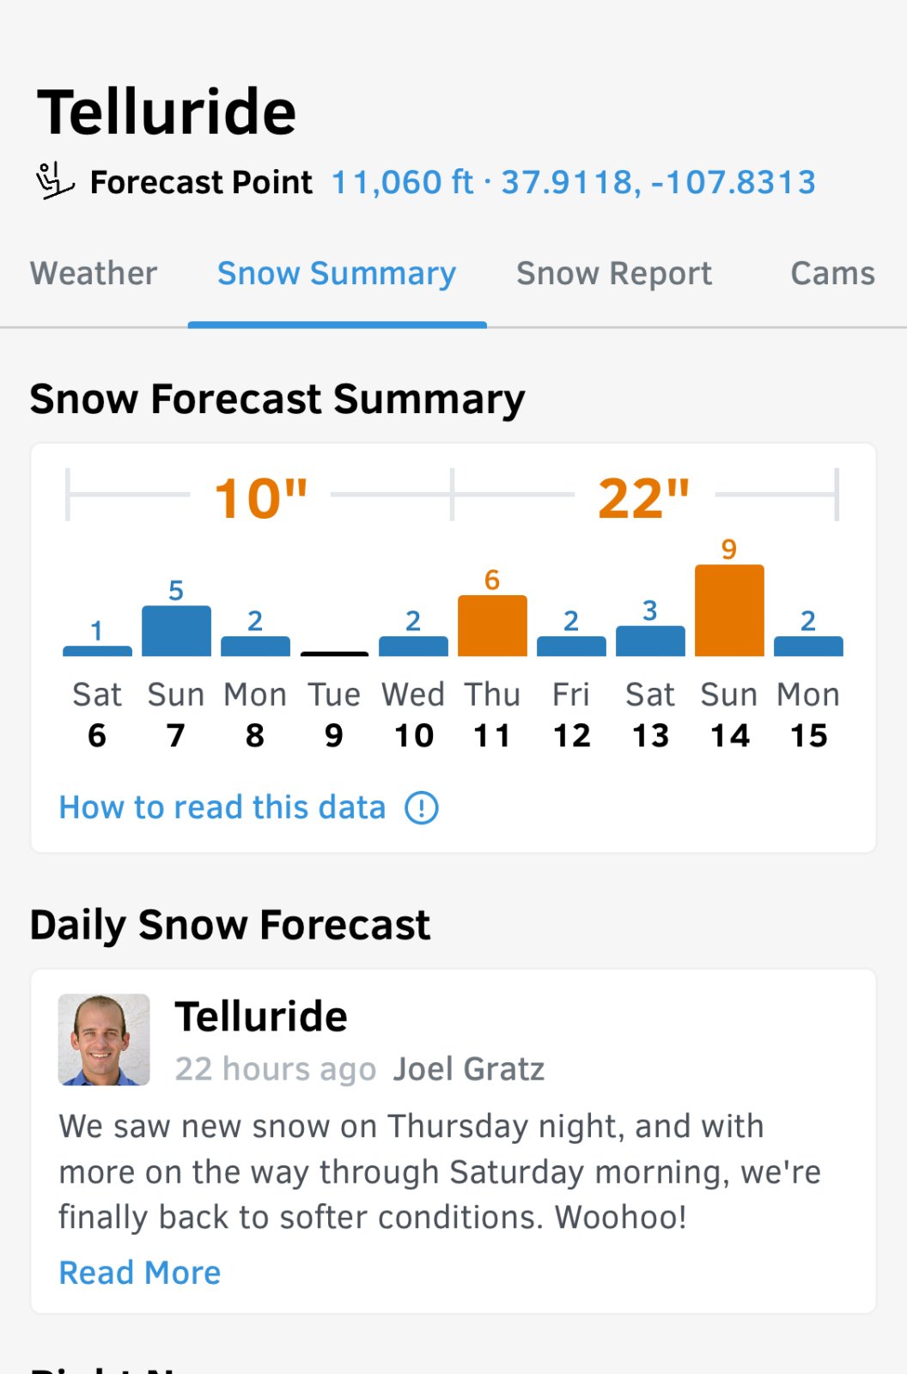Tap the forecast point elevation and coordinates
This screenshot has height=1374, width=907.
click(x=573, y=182)
